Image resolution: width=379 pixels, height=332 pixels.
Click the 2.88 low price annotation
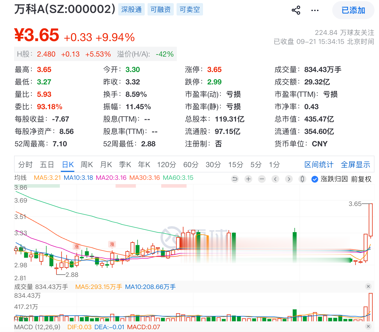72,275
